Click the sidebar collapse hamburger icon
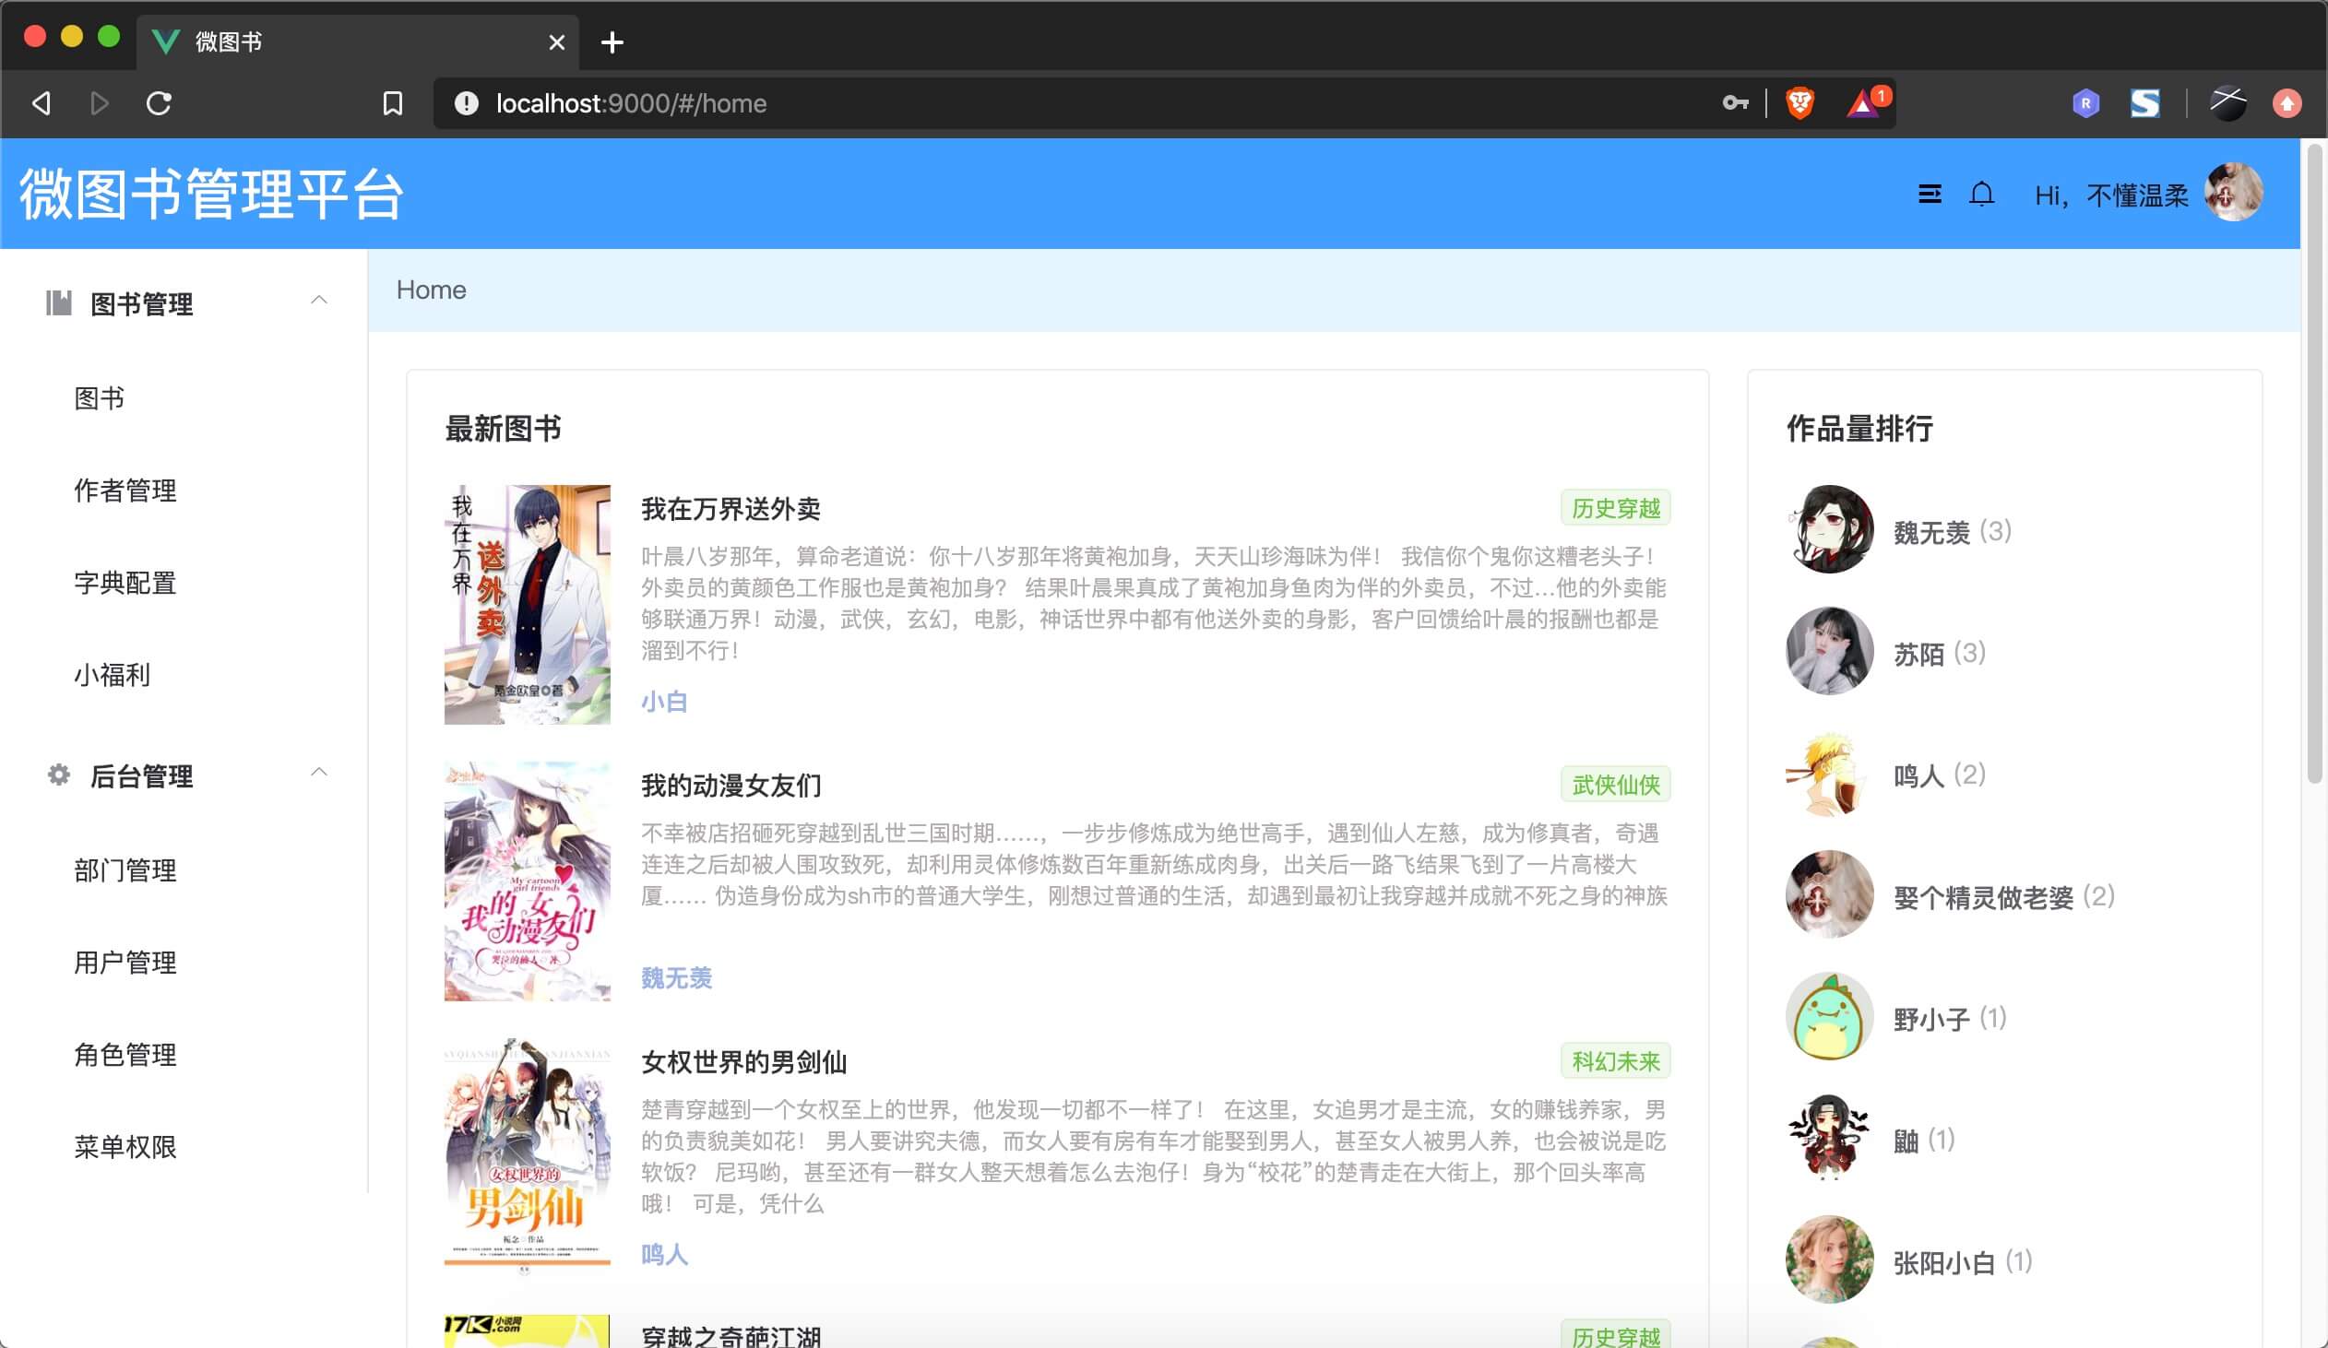Screen dimensions: 2328x1348 1929,194
